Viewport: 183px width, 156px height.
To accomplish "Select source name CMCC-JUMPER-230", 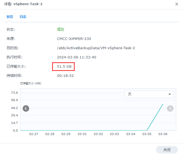I will pyautogui.click(x=74, y=39).
